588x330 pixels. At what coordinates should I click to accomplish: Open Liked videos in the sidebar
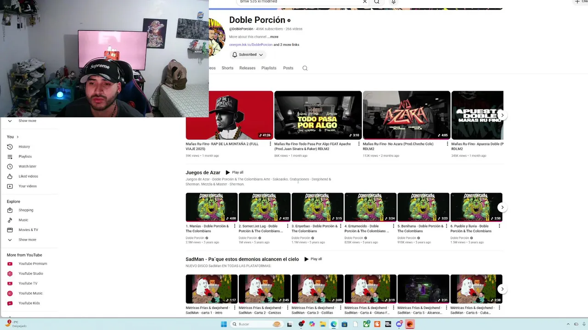[28, 176]
